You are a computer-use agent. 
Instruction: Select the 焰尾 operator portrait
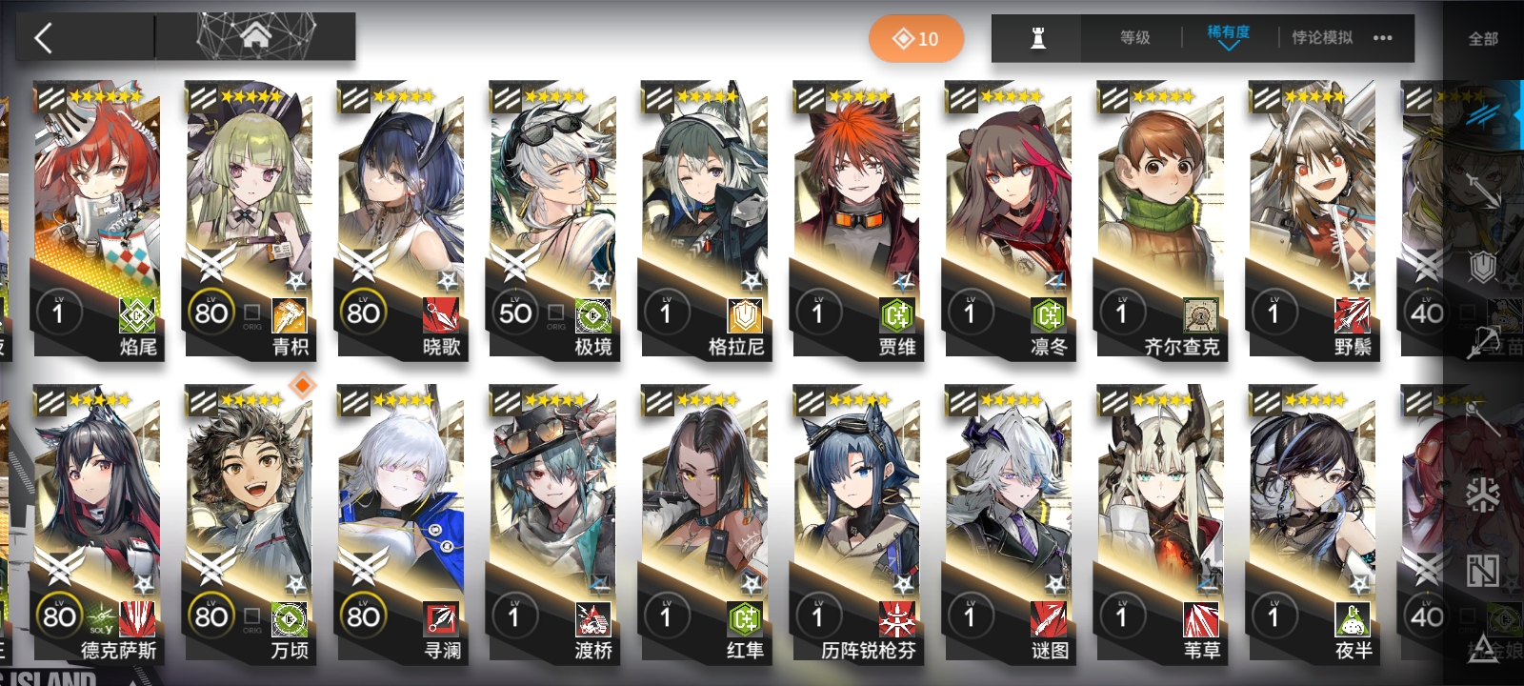96,219
